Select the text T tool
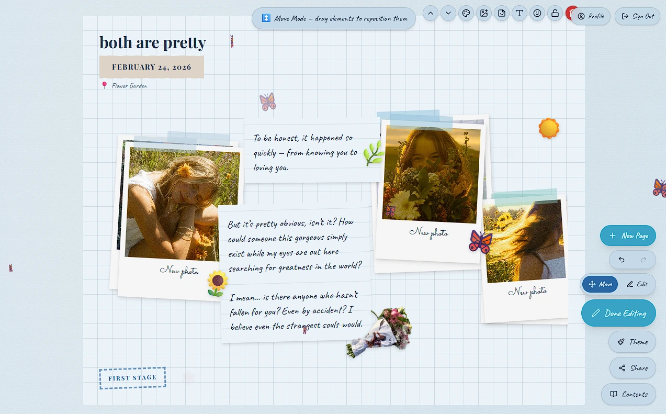This screenshot has height=414, width=666. tap(520, 13)
